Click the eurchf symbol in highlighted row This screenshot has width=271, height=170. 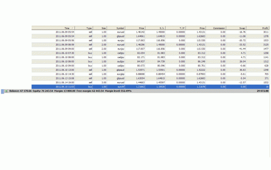[x=121, y=87]
